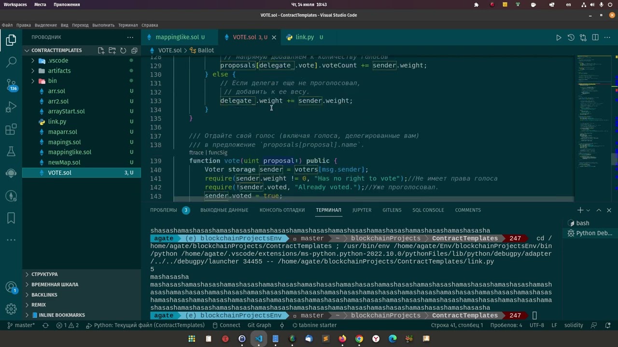Click Git Graph in status bar
618x347 pixels.
coord(259,325)
